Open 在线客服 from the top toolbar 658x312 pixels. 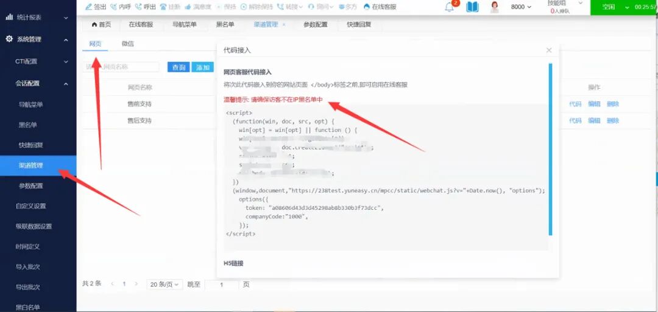pyautogui.click(x=380, y=7)
